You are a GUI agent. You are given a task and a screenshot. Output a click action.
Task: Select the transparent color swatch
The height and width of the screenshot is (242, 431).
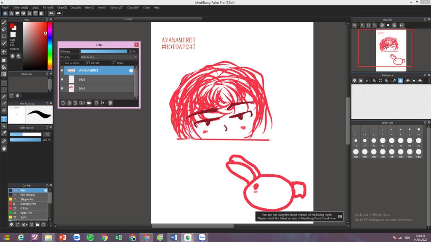(13, 34)
